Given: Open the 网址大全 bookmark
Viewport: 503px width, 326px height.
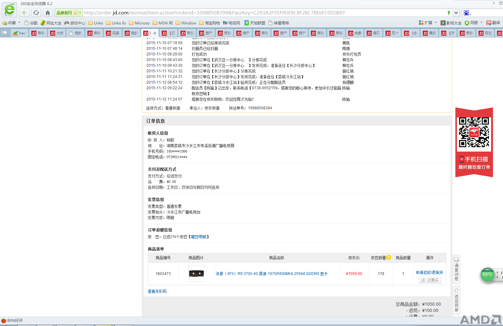Looking at the screenshot, I should pos(51,23).
